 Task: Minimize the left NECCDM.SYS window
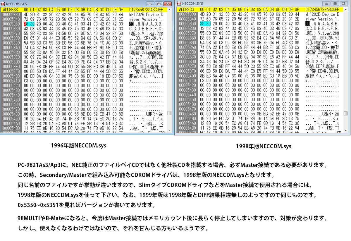(150, 4)
